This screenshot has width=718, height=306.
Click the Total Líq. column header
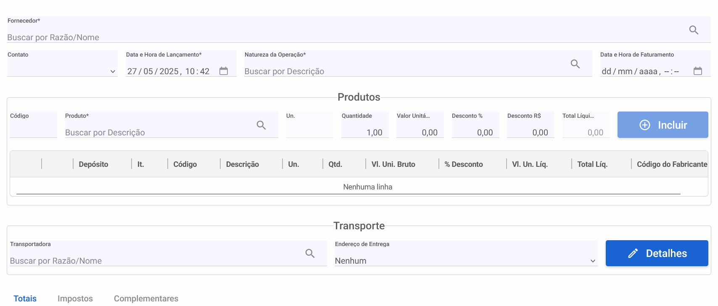tap(592, 164)
